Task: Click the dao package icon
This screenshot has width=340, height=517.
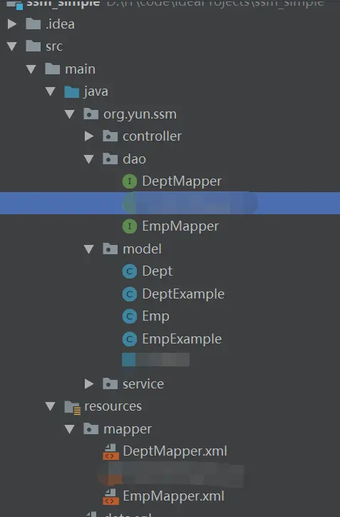Action: pos(110,159)
